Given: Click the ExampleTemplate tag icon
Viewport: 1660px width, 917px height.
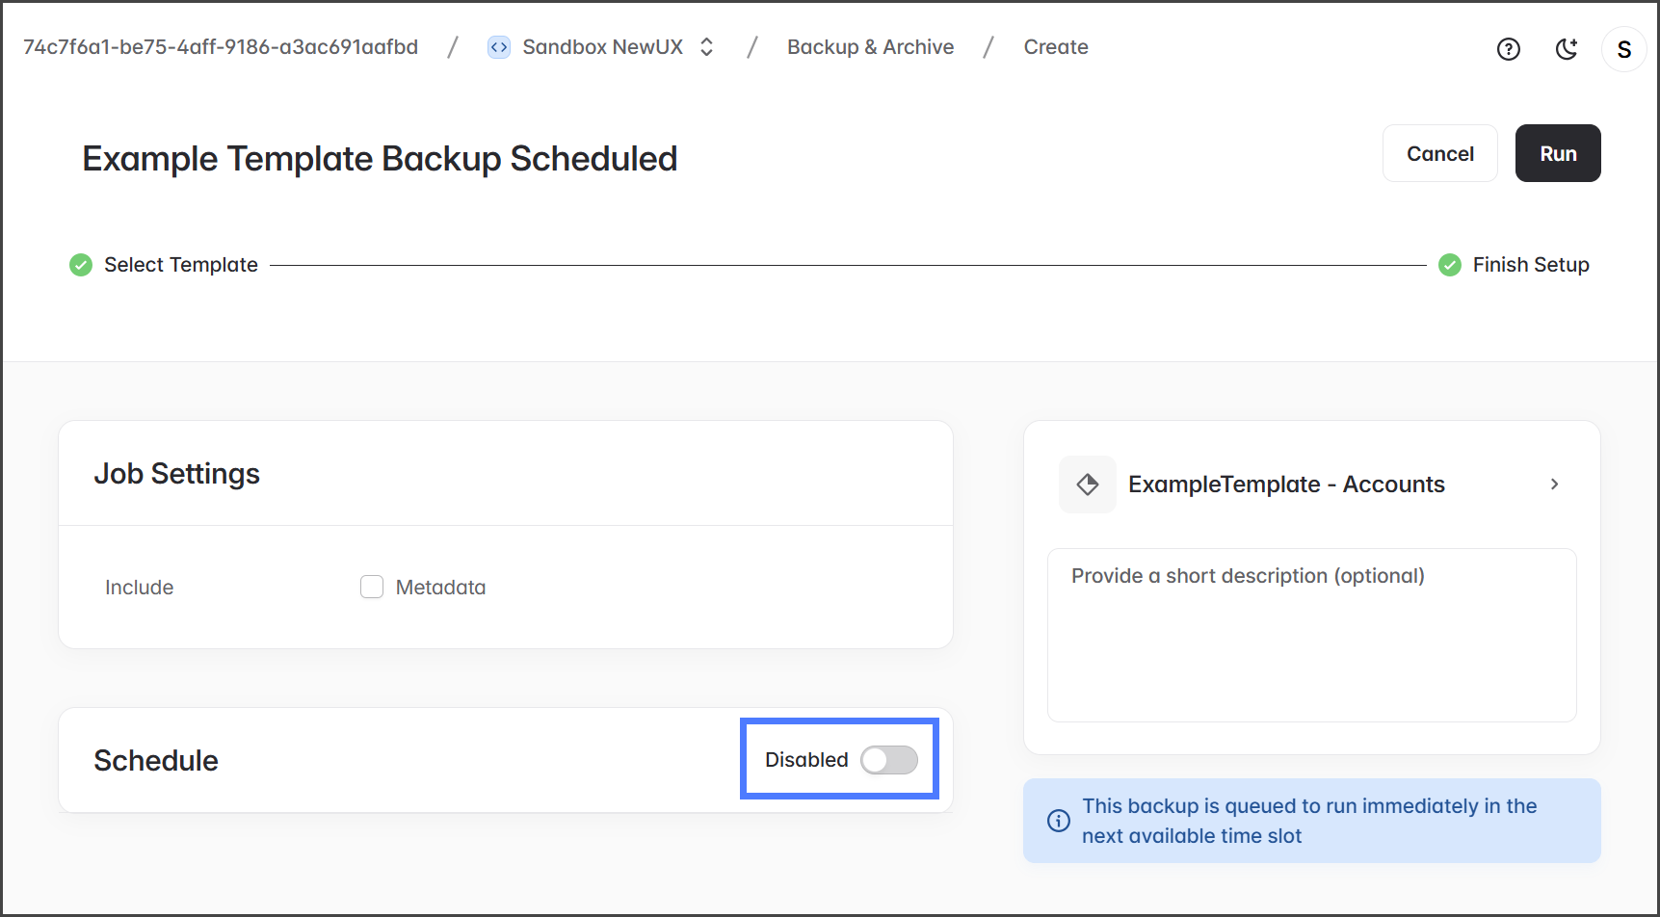Looking at the screenshot, I should click(x=1087, y=485).
